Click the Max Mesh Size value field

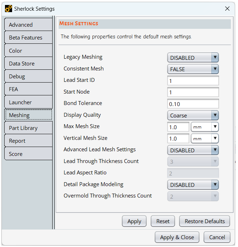[x=178, y=127]
